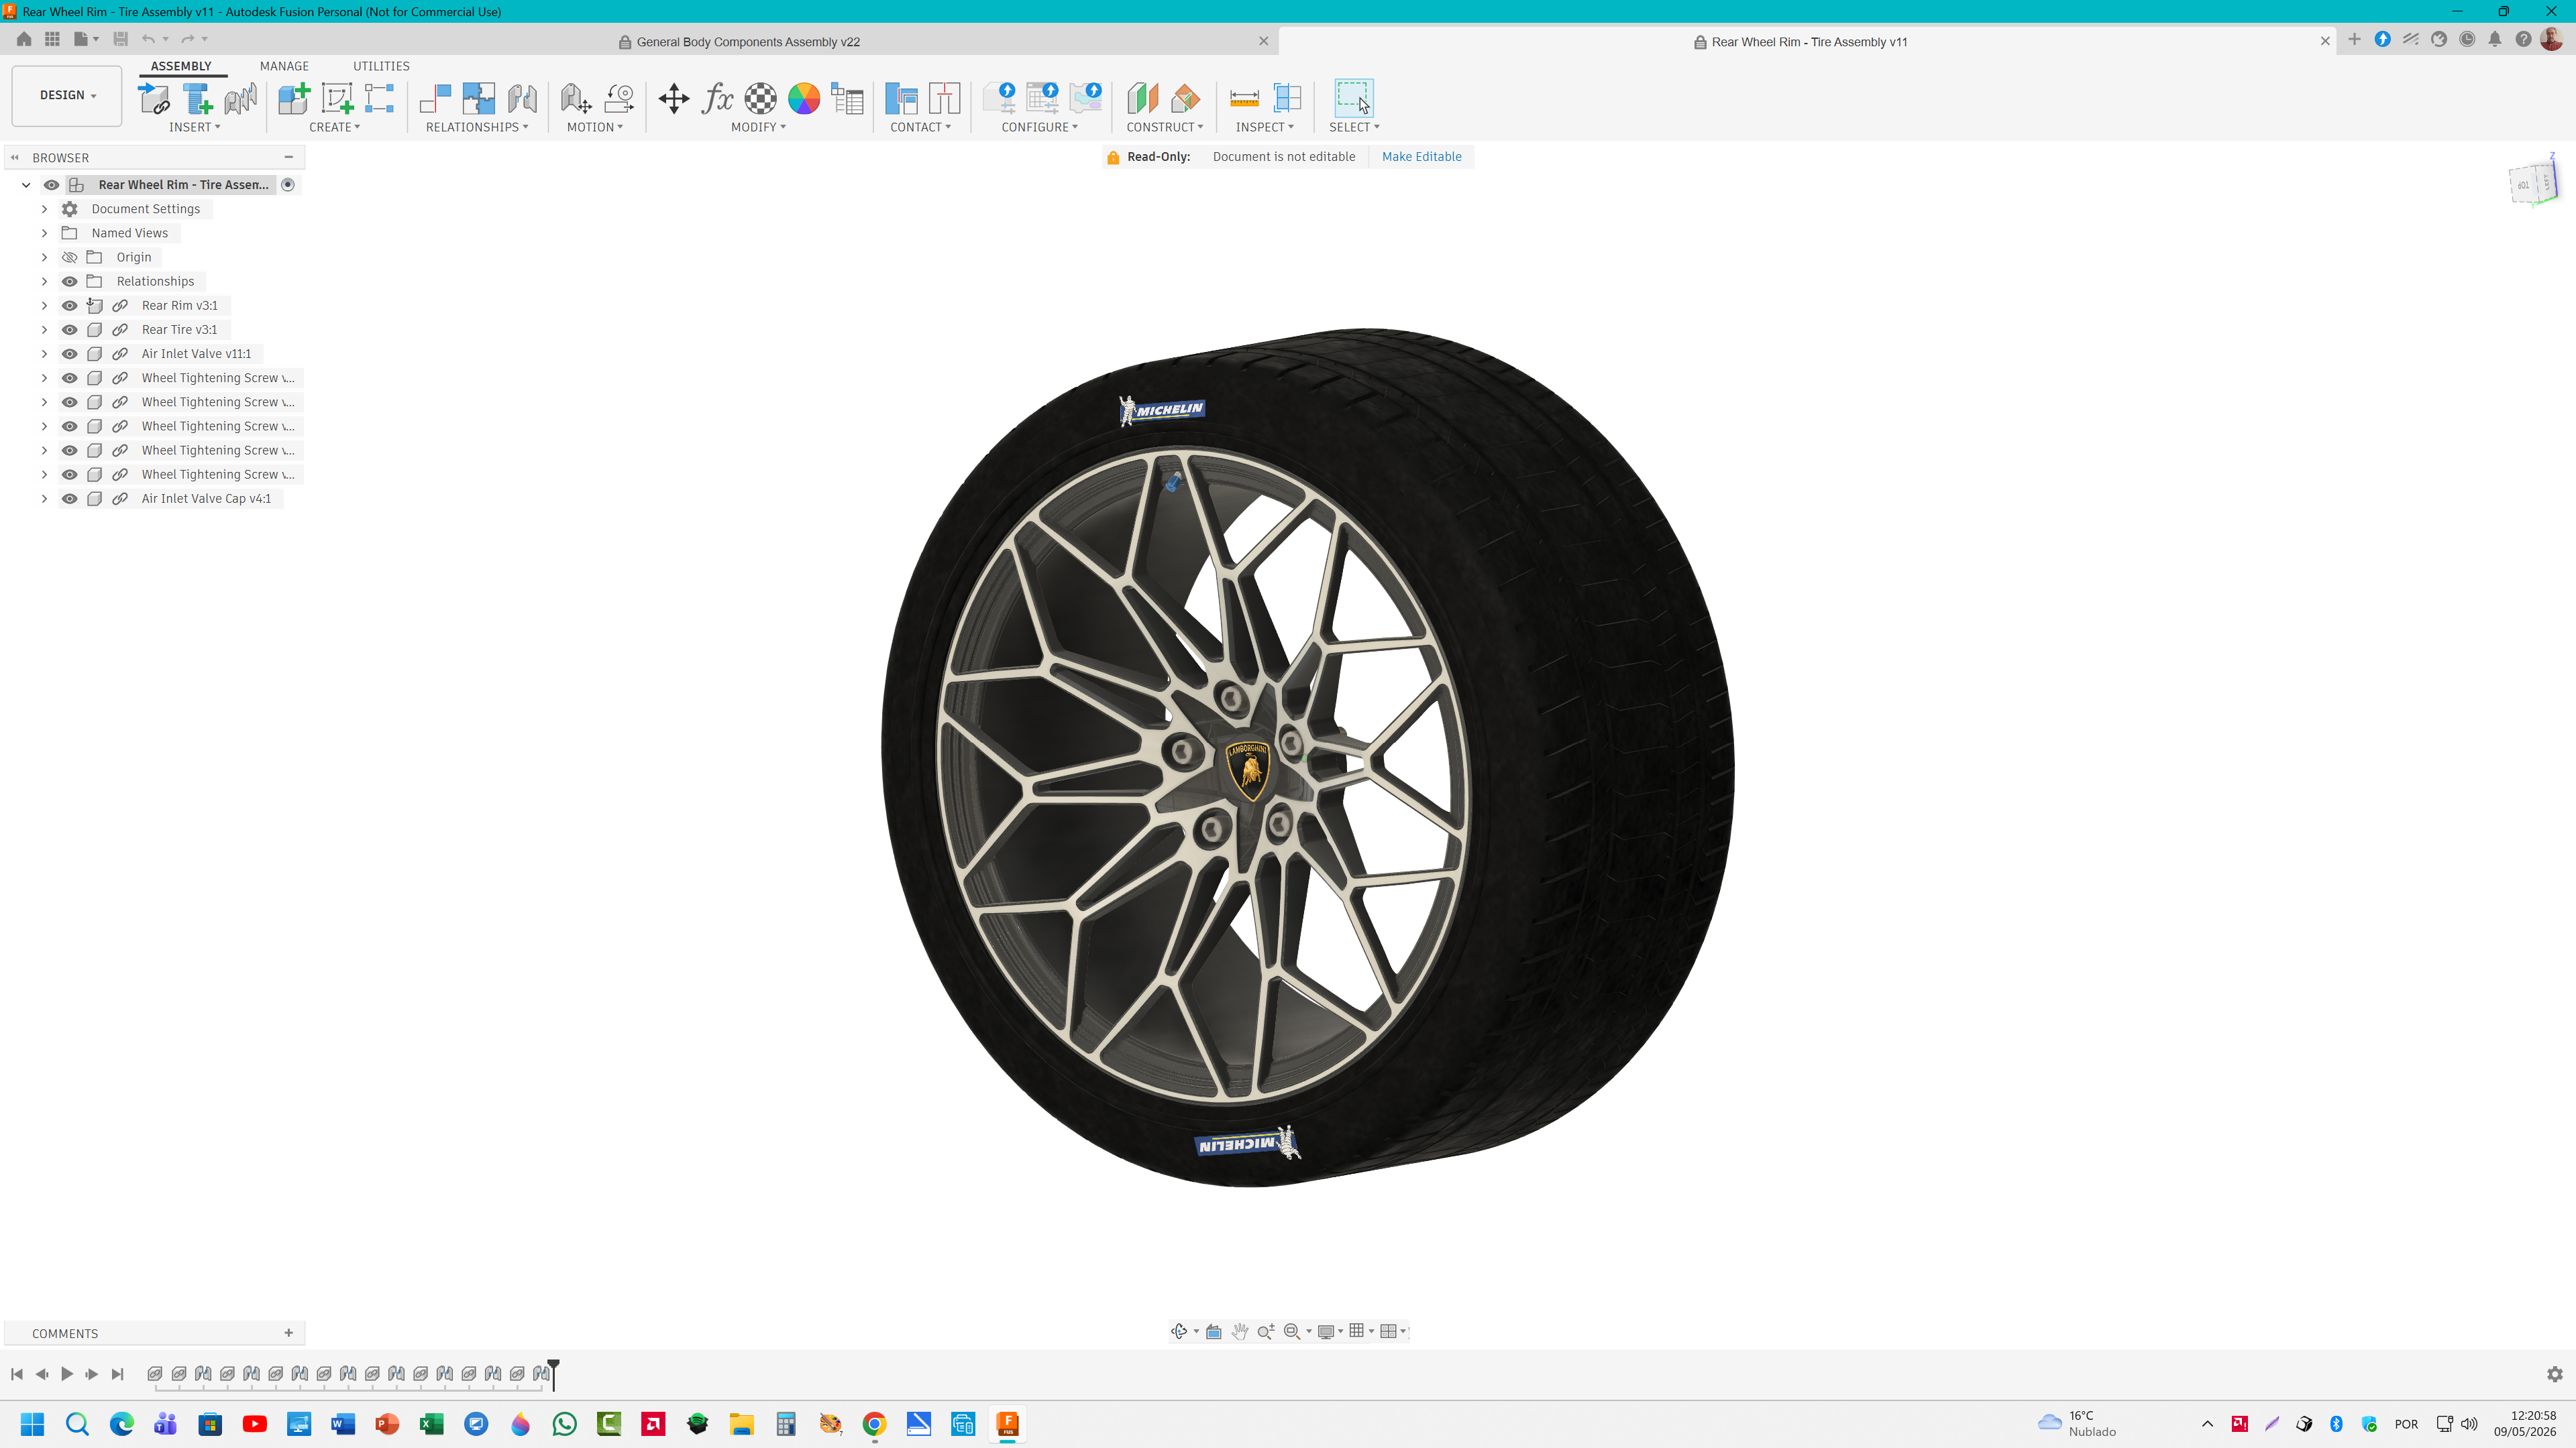Viewport: 2576px width, 1448px height.
Task: Add a new comment with plus button
Action: coord(289,1333)
